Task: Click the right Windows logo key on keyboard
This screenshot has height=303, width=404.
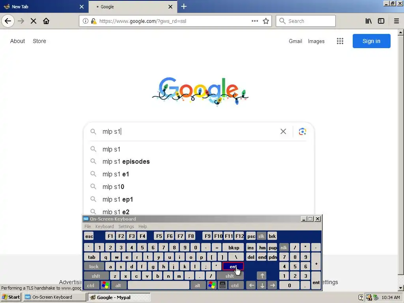Action: click(212, 285)
